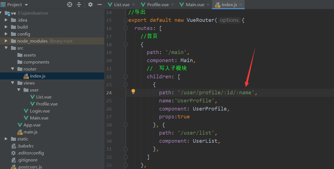Expand the build folder
Viewport: 334px width, 169px height.
[6, 27]
